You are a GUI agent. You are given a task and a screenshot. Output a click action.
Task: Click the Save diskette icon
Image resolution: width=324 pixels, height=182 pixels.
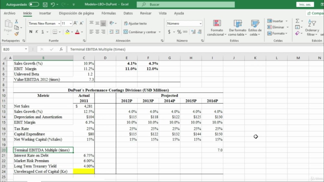(x=45, y=4)
